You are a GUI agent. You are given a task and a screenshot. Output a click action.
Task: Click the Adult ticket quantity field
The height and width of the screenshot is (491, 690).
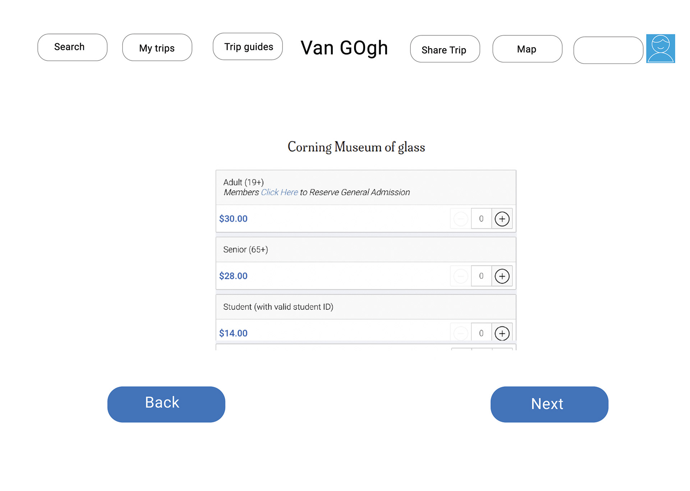[481, 219]
